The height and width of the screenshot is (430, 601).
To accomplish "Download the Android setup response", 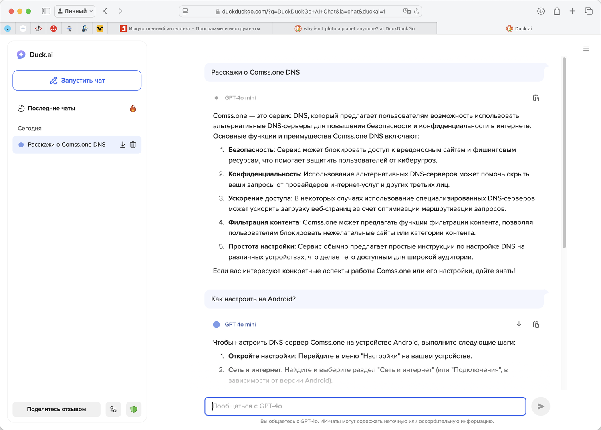I will [x=519, y=325].
